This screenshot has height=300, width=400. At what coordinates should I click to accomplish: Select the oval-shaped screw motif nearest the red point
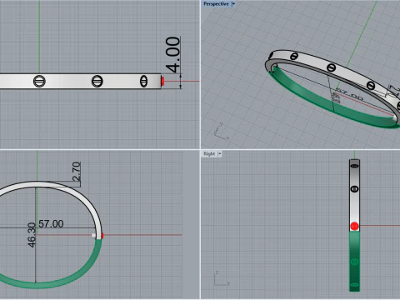point(143,82)
